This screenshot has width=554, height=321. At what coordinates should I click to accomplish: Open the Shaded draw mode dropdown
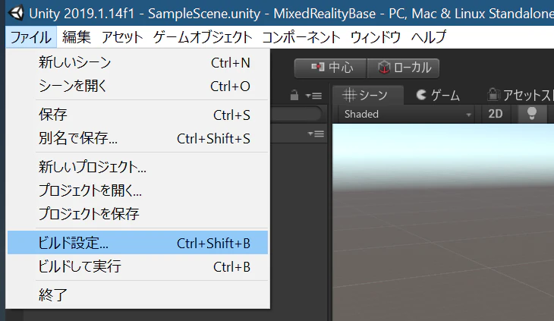[408, 114]
